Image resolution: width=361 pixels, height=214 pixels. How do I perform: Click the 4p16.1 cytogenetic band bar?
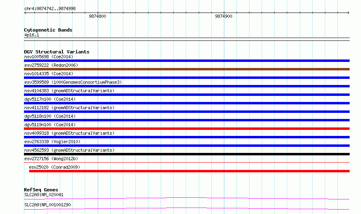[187, 39]
